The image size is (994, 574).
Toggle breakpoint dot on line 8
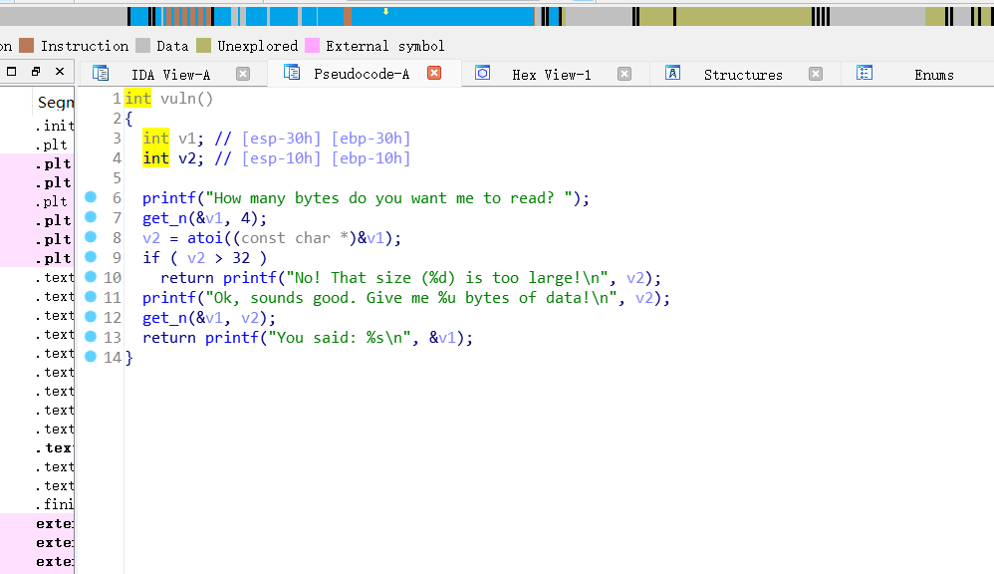point(91,236)
